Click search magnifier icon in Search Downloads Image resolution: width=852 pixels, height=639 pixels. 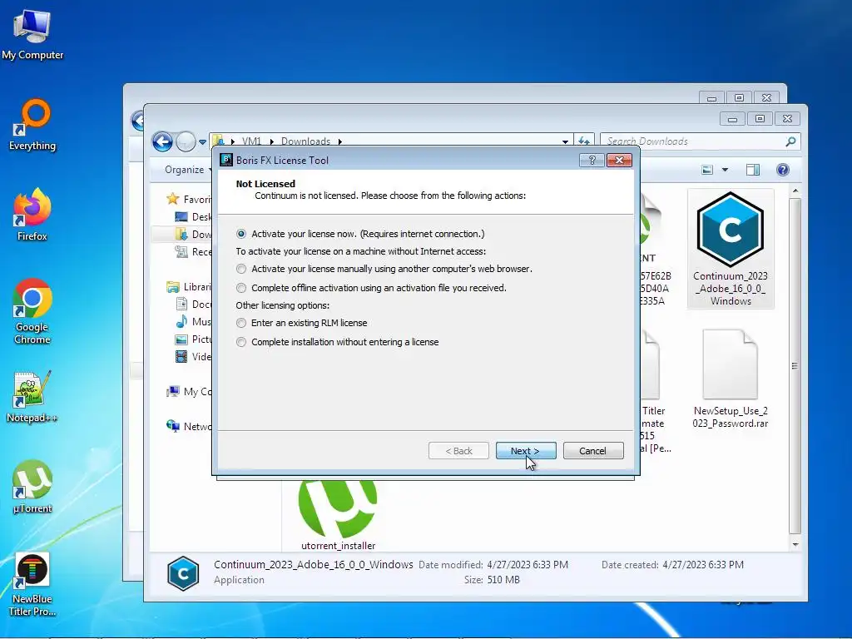pos(790,141)
